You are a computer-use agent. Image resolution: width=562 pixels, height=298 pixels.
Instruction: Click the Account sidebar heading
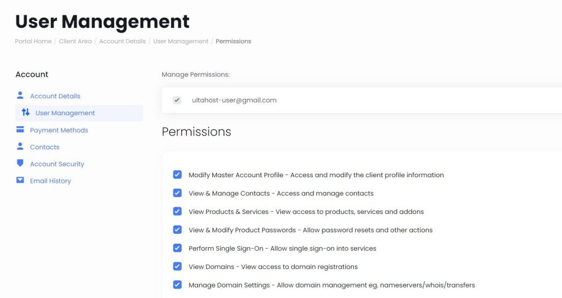coord(32,74)
